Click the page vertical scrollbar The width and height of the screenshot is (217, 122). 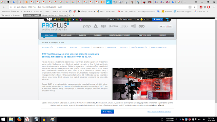(x=216, y=61)
